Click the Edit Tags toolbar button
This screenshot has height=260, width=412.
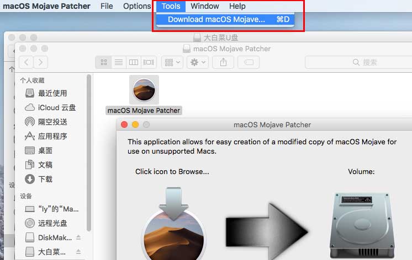[x=249, y=62]
